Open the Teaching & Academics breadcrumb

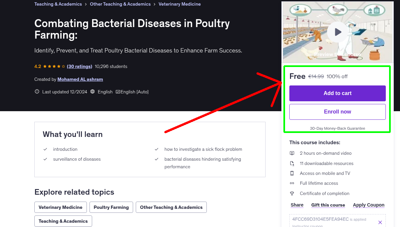click(x=58, y=4)
